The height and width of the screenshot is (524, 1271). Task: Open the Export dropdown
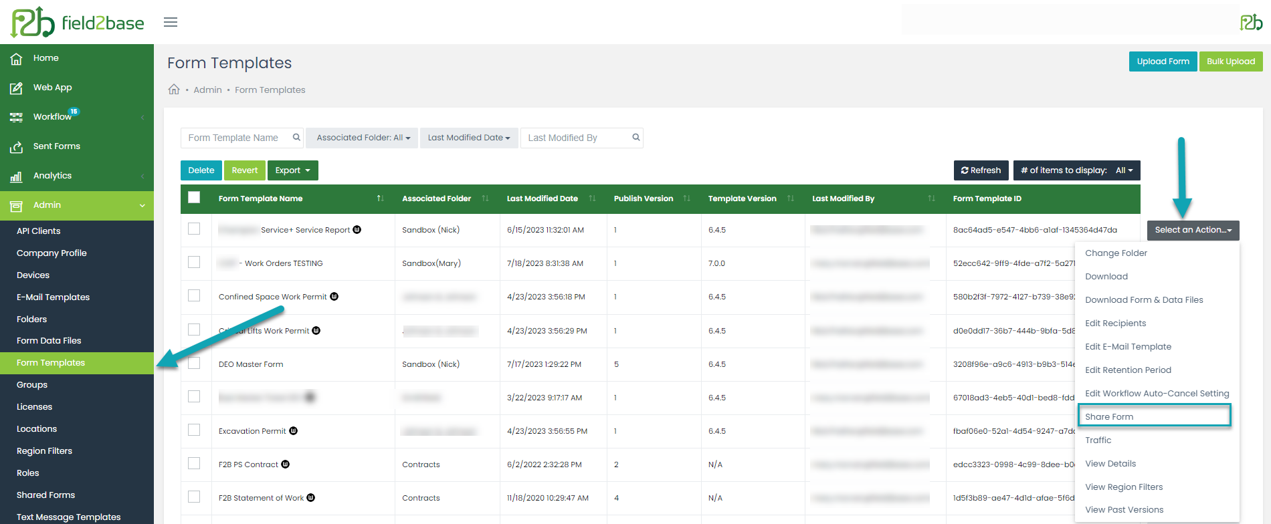(293, 170)
